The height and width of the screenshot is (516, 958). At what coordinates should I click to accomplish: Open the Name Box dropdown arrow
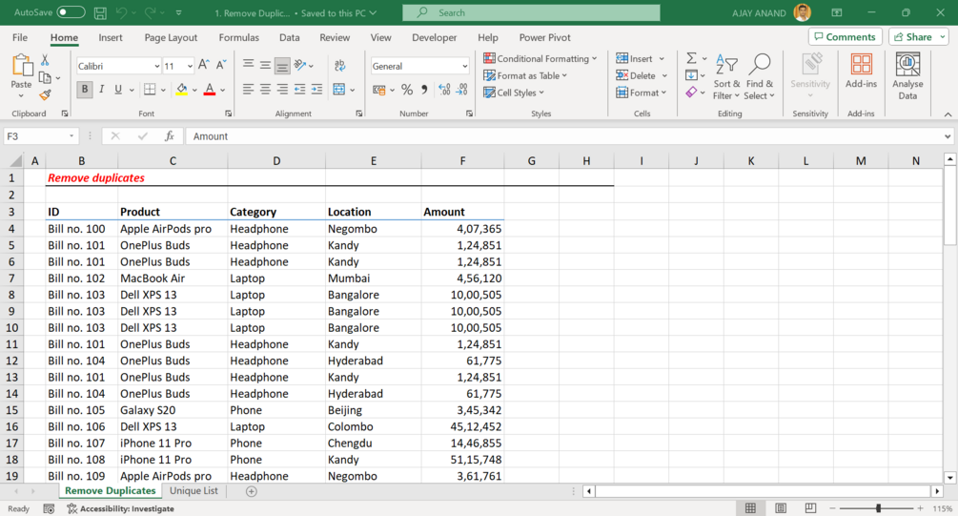(71, 136)
